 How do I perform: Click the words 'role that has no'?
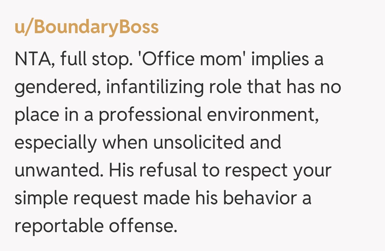(276, 87)
